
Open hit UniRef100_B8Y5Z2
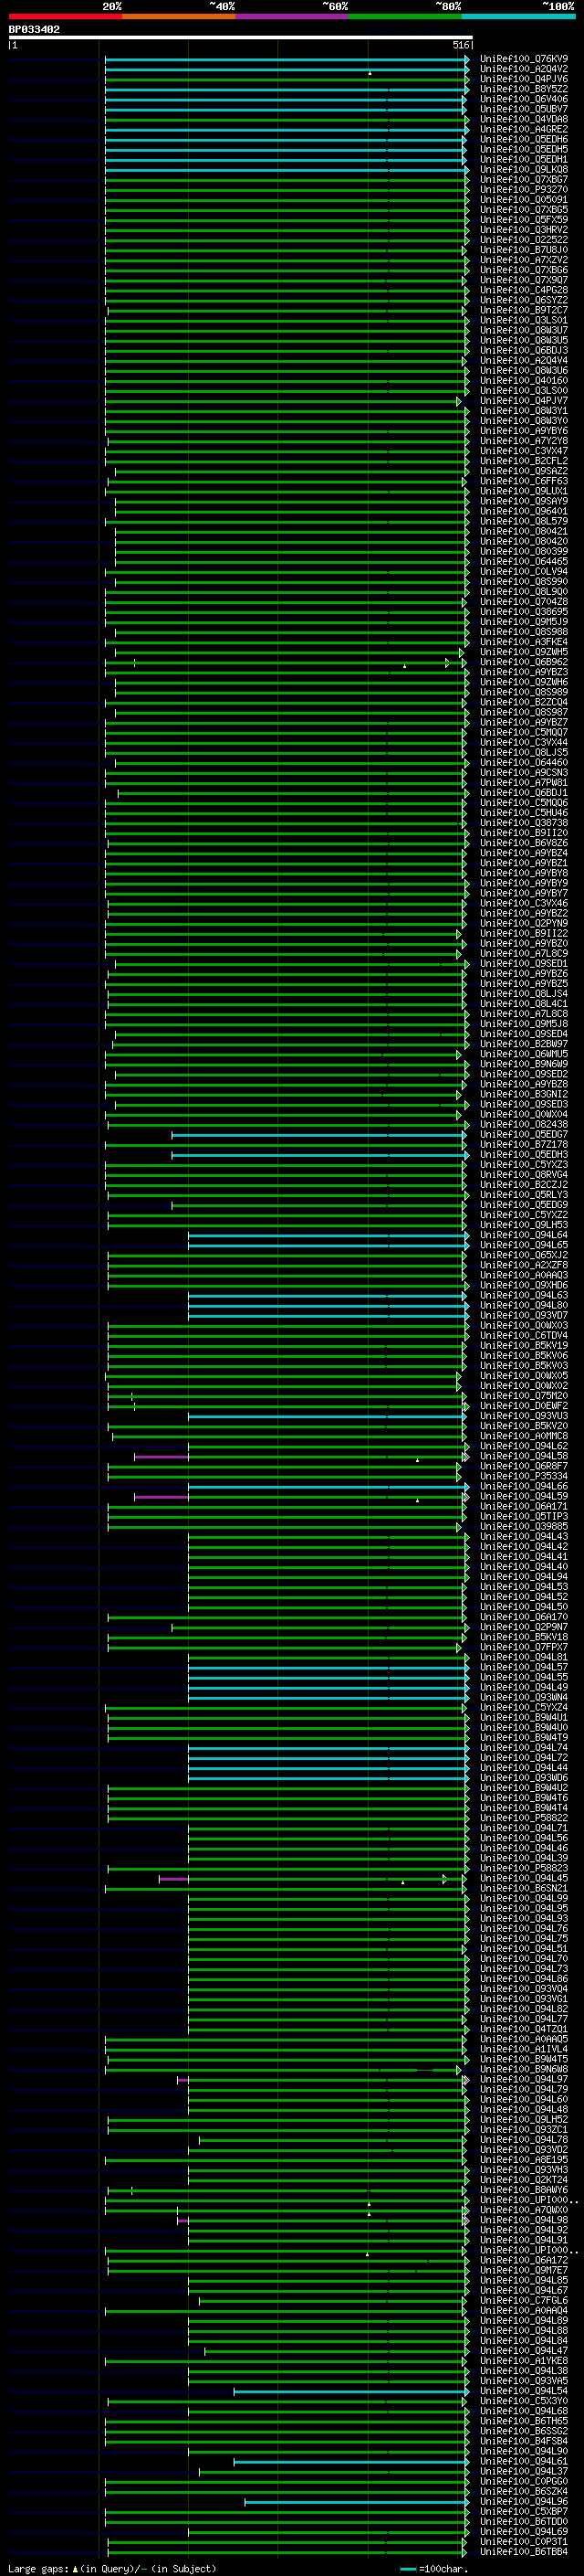tap(523, 89)
